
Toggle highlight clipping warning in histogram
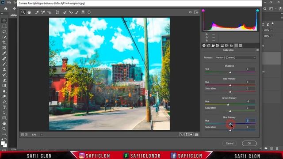pyautogui.click(x=257, y=11)
